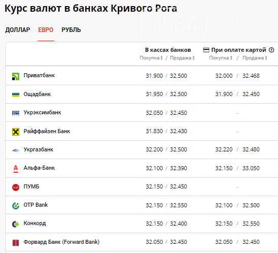Sort bank cash desk rates by Покупка

point(151,58)
